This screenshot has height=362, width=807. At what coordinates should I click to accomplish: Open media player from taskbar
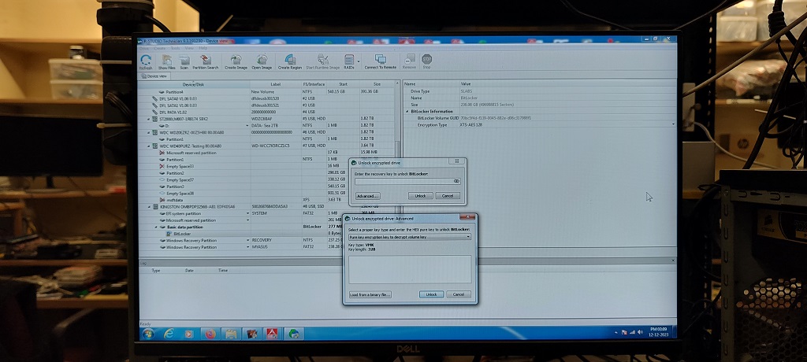pos(189,334)
